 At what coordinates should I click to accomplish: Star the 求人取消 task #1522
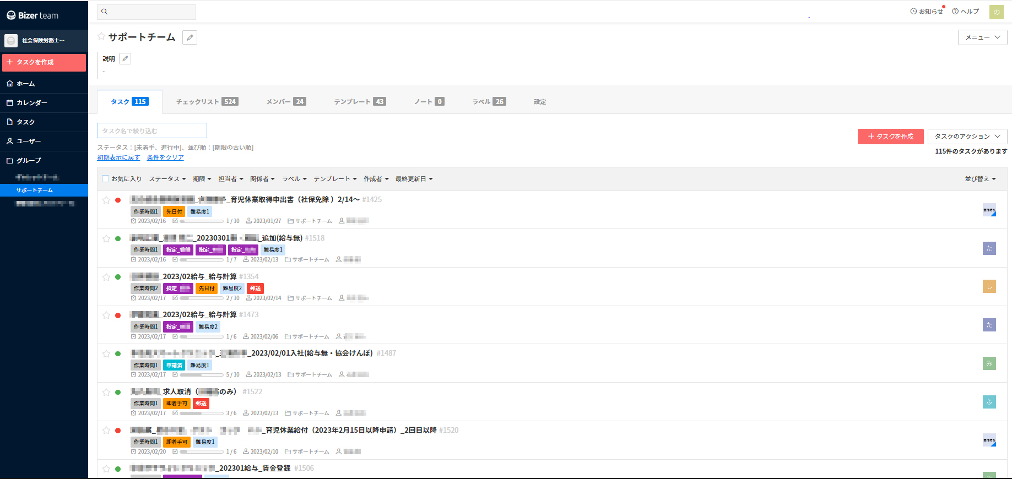point(106,392)
